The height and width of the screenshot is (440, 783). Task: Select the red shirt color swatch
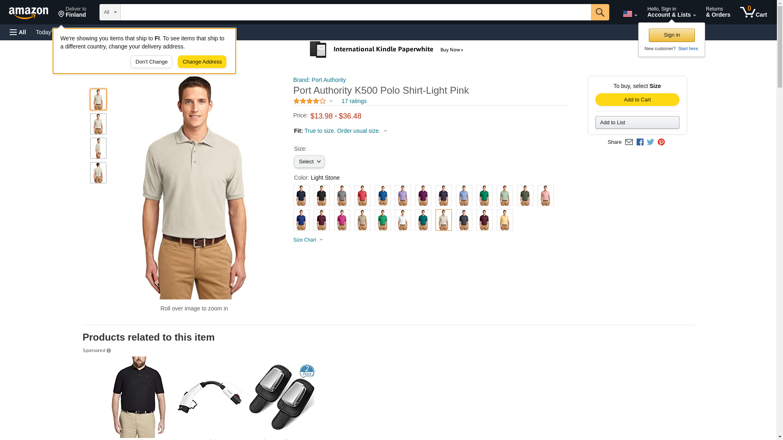tap(362, 196)
